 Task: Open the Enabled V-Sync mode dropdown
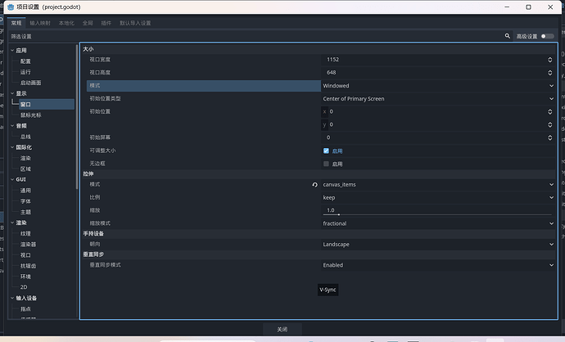click(438, 265)
